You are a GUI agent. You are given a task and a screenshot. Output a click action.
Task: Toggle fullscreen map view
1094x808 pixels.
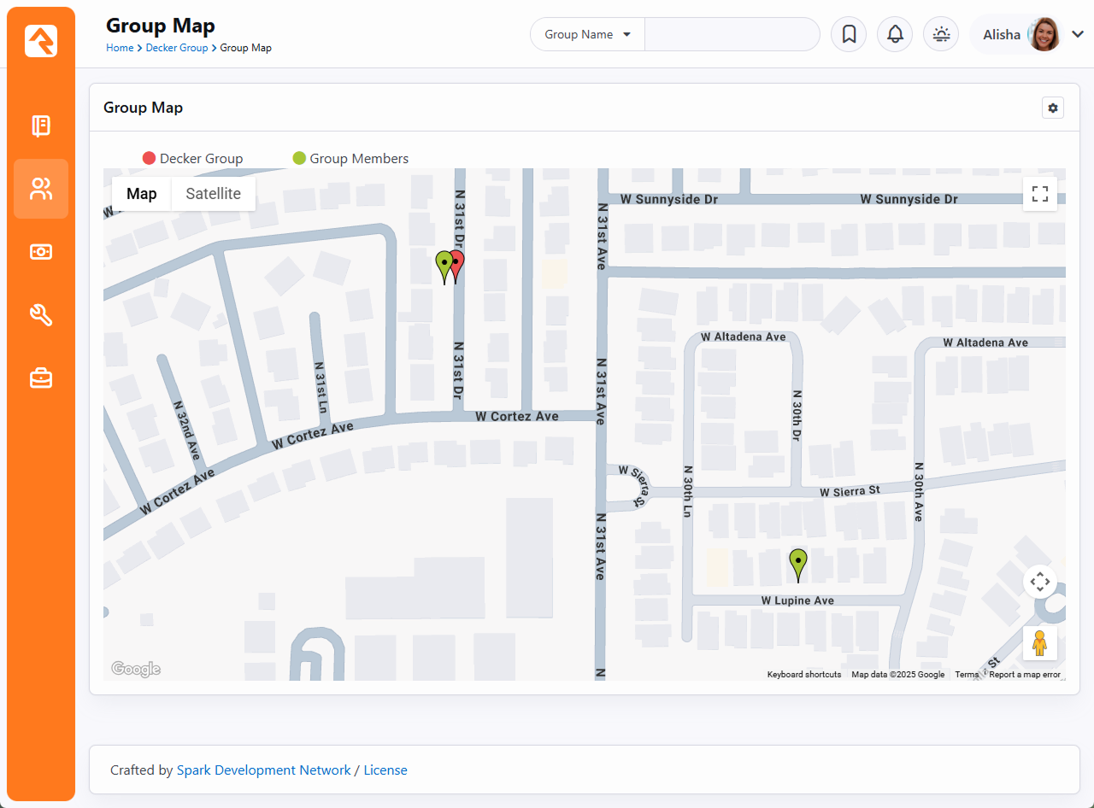[1039, 194]
